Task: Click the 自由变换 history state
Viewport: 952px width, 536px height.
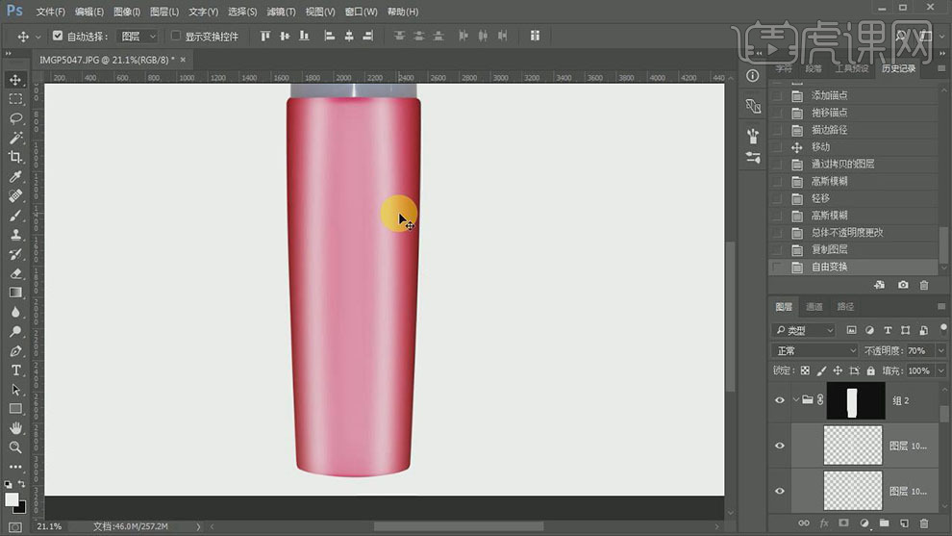Action: (829, 267)
